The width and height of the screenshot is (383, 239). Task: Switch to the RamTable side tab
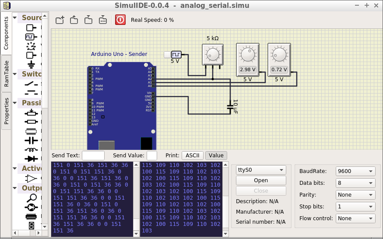(6, 74)
